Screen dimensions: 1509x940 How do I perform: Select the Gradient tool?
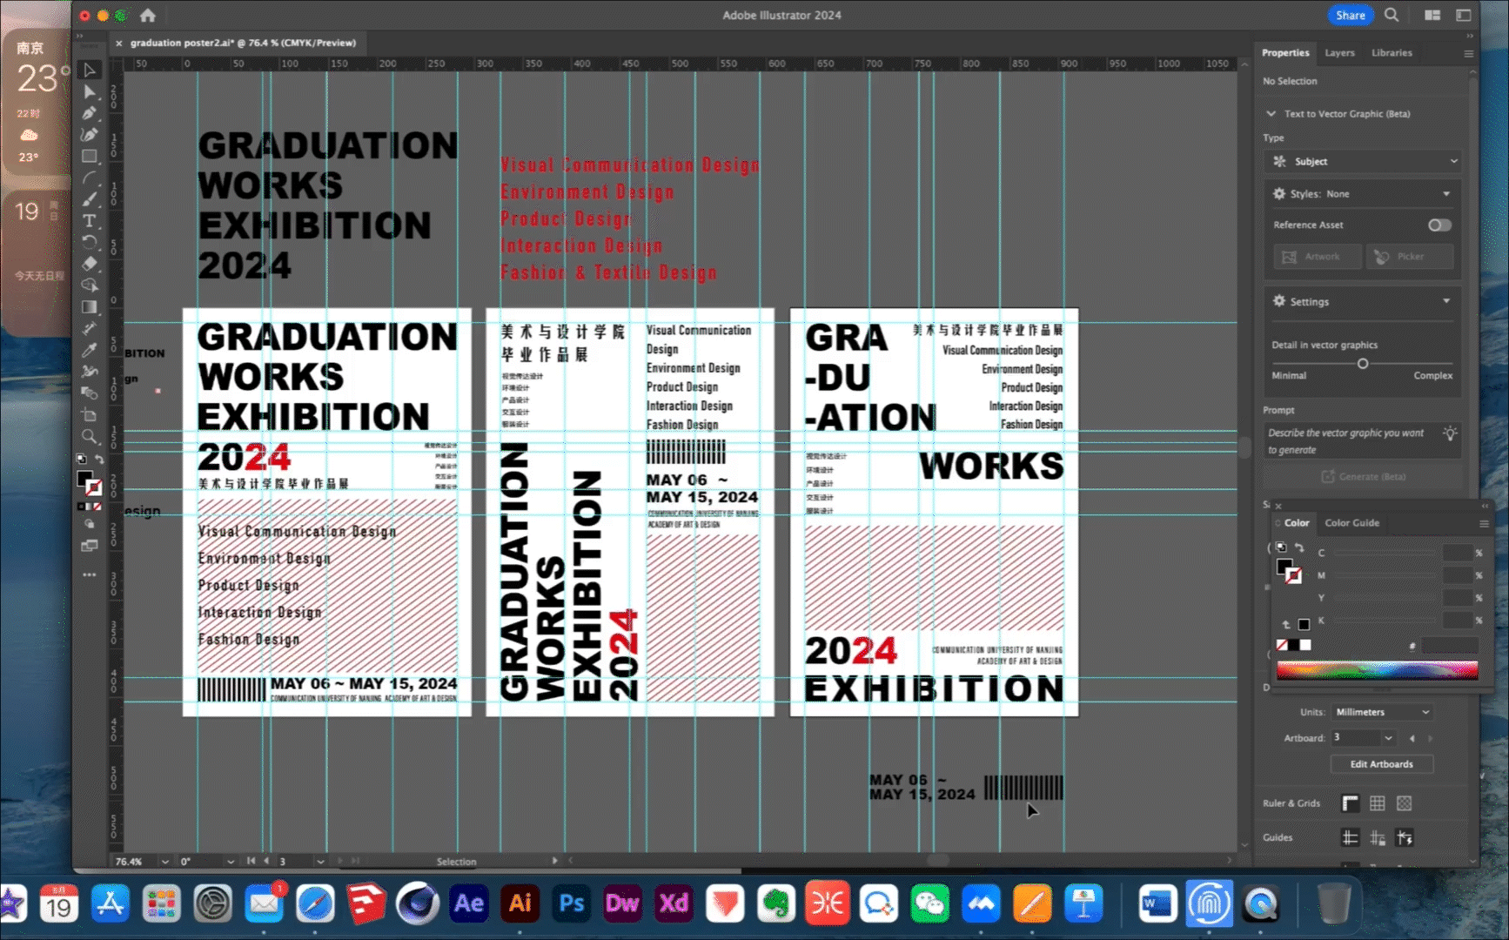point(89,306)
